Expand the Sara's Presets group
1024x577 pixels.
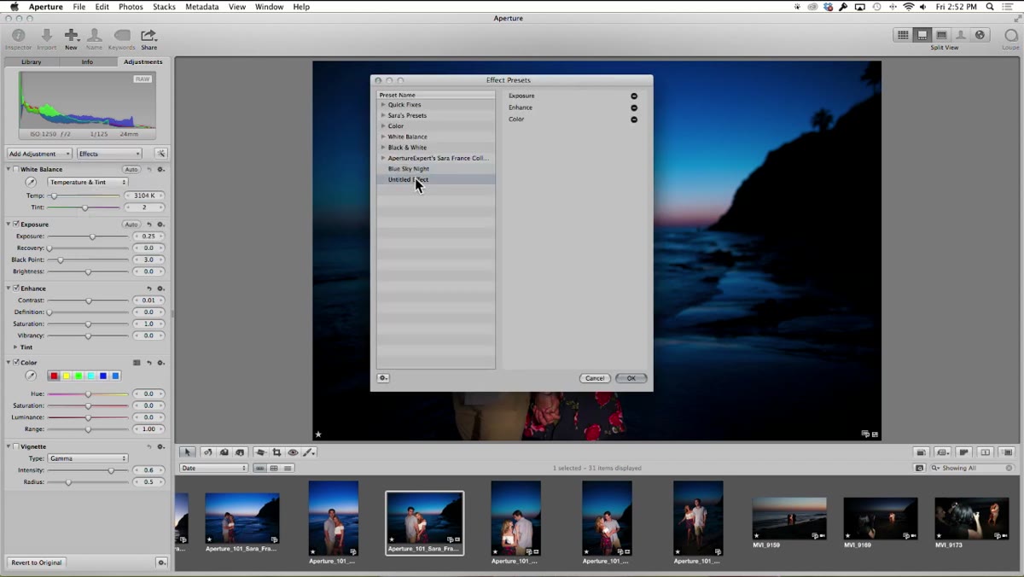[383, 115]
